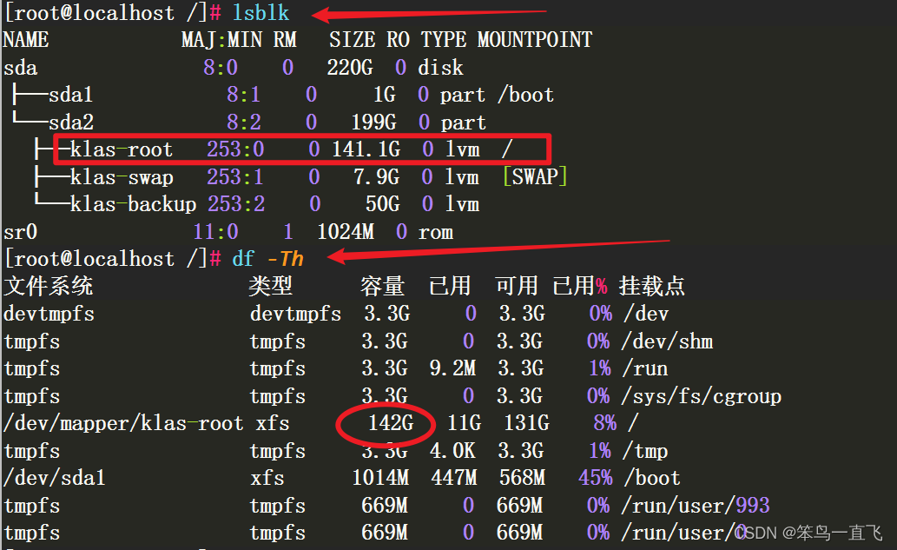Image resolution: width=897 pixels, height=550 pixels.
Task: Click the 141.1G size value
Action: (366, 150)
